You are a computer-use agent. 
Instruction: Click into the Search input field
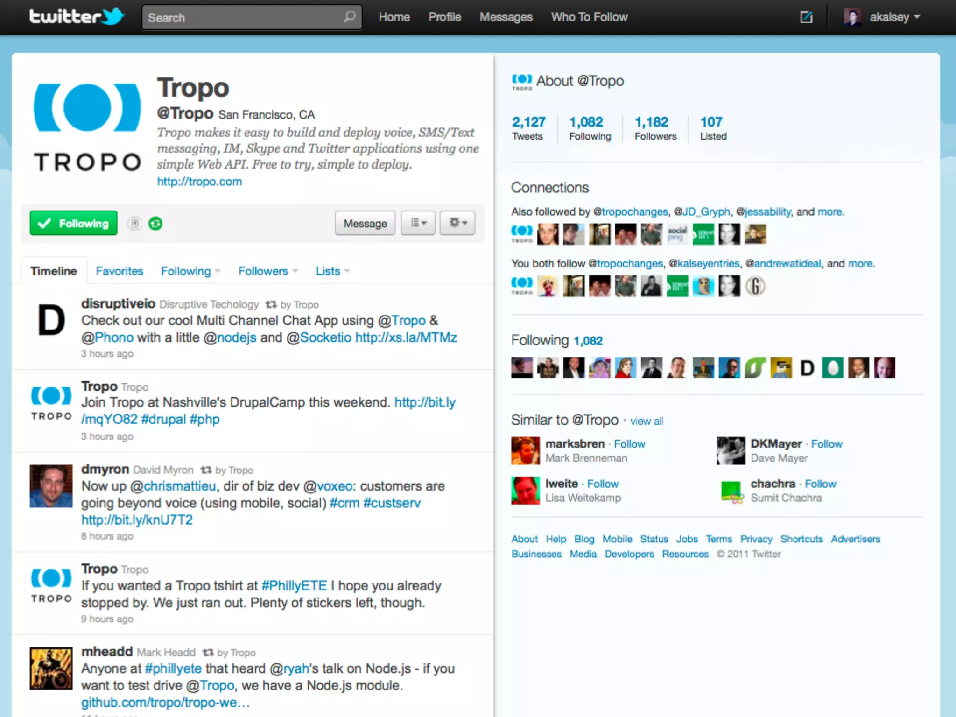coord(243,18)
